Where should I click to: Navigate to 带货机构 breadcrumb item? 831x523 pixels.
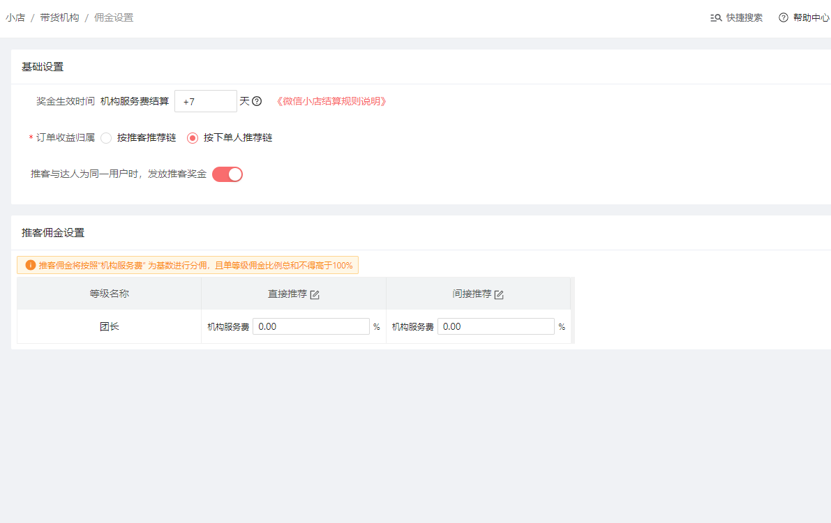[x=59, y=18]
